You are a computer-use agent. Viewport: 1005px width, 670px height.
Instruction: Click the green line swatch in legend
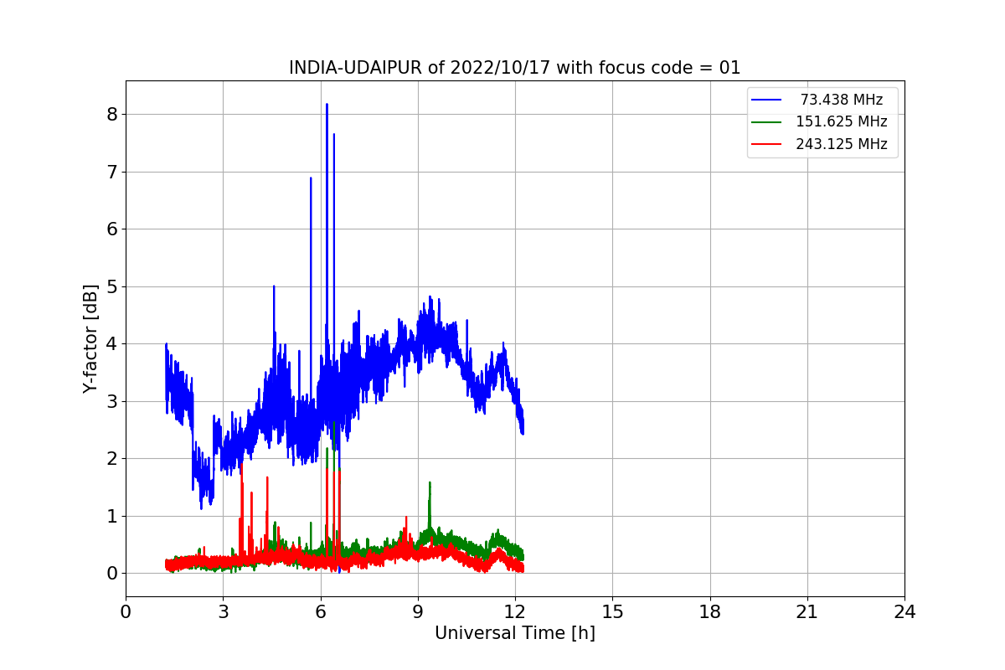[766, 122]
